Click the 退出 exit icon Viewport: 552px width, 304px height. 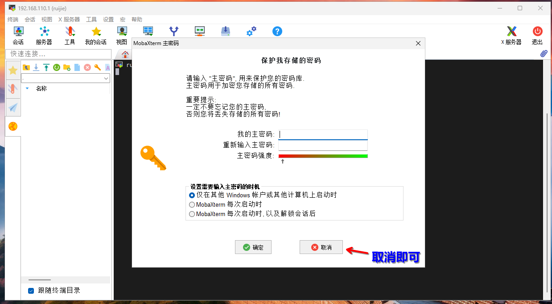pos(537,31)
